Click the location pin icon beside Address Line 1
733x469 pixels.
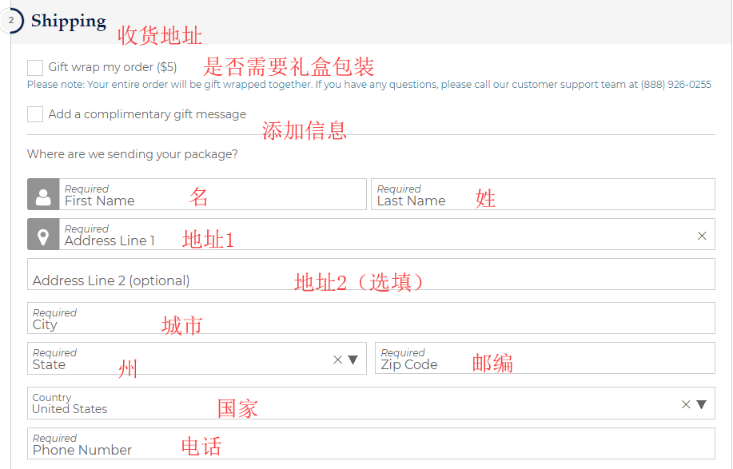43,235
